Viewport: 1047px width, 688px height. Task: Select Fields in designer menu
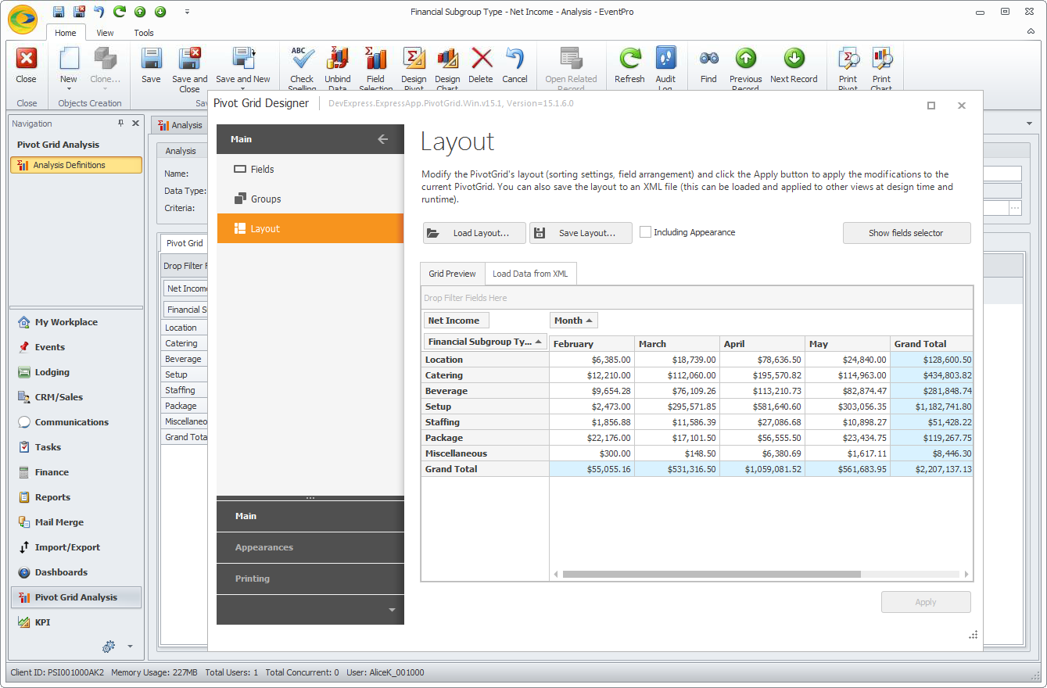coord(310,169)
